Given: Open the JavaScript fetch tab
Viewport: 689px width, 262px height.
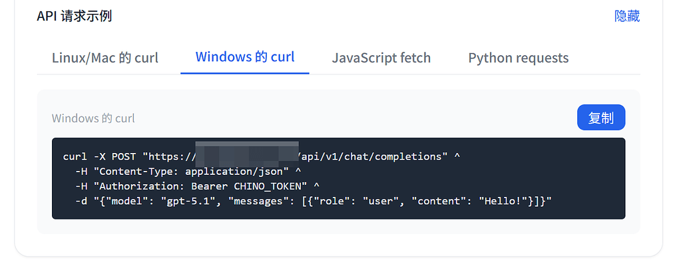Looking at the screenshot, I should (381, 58).
